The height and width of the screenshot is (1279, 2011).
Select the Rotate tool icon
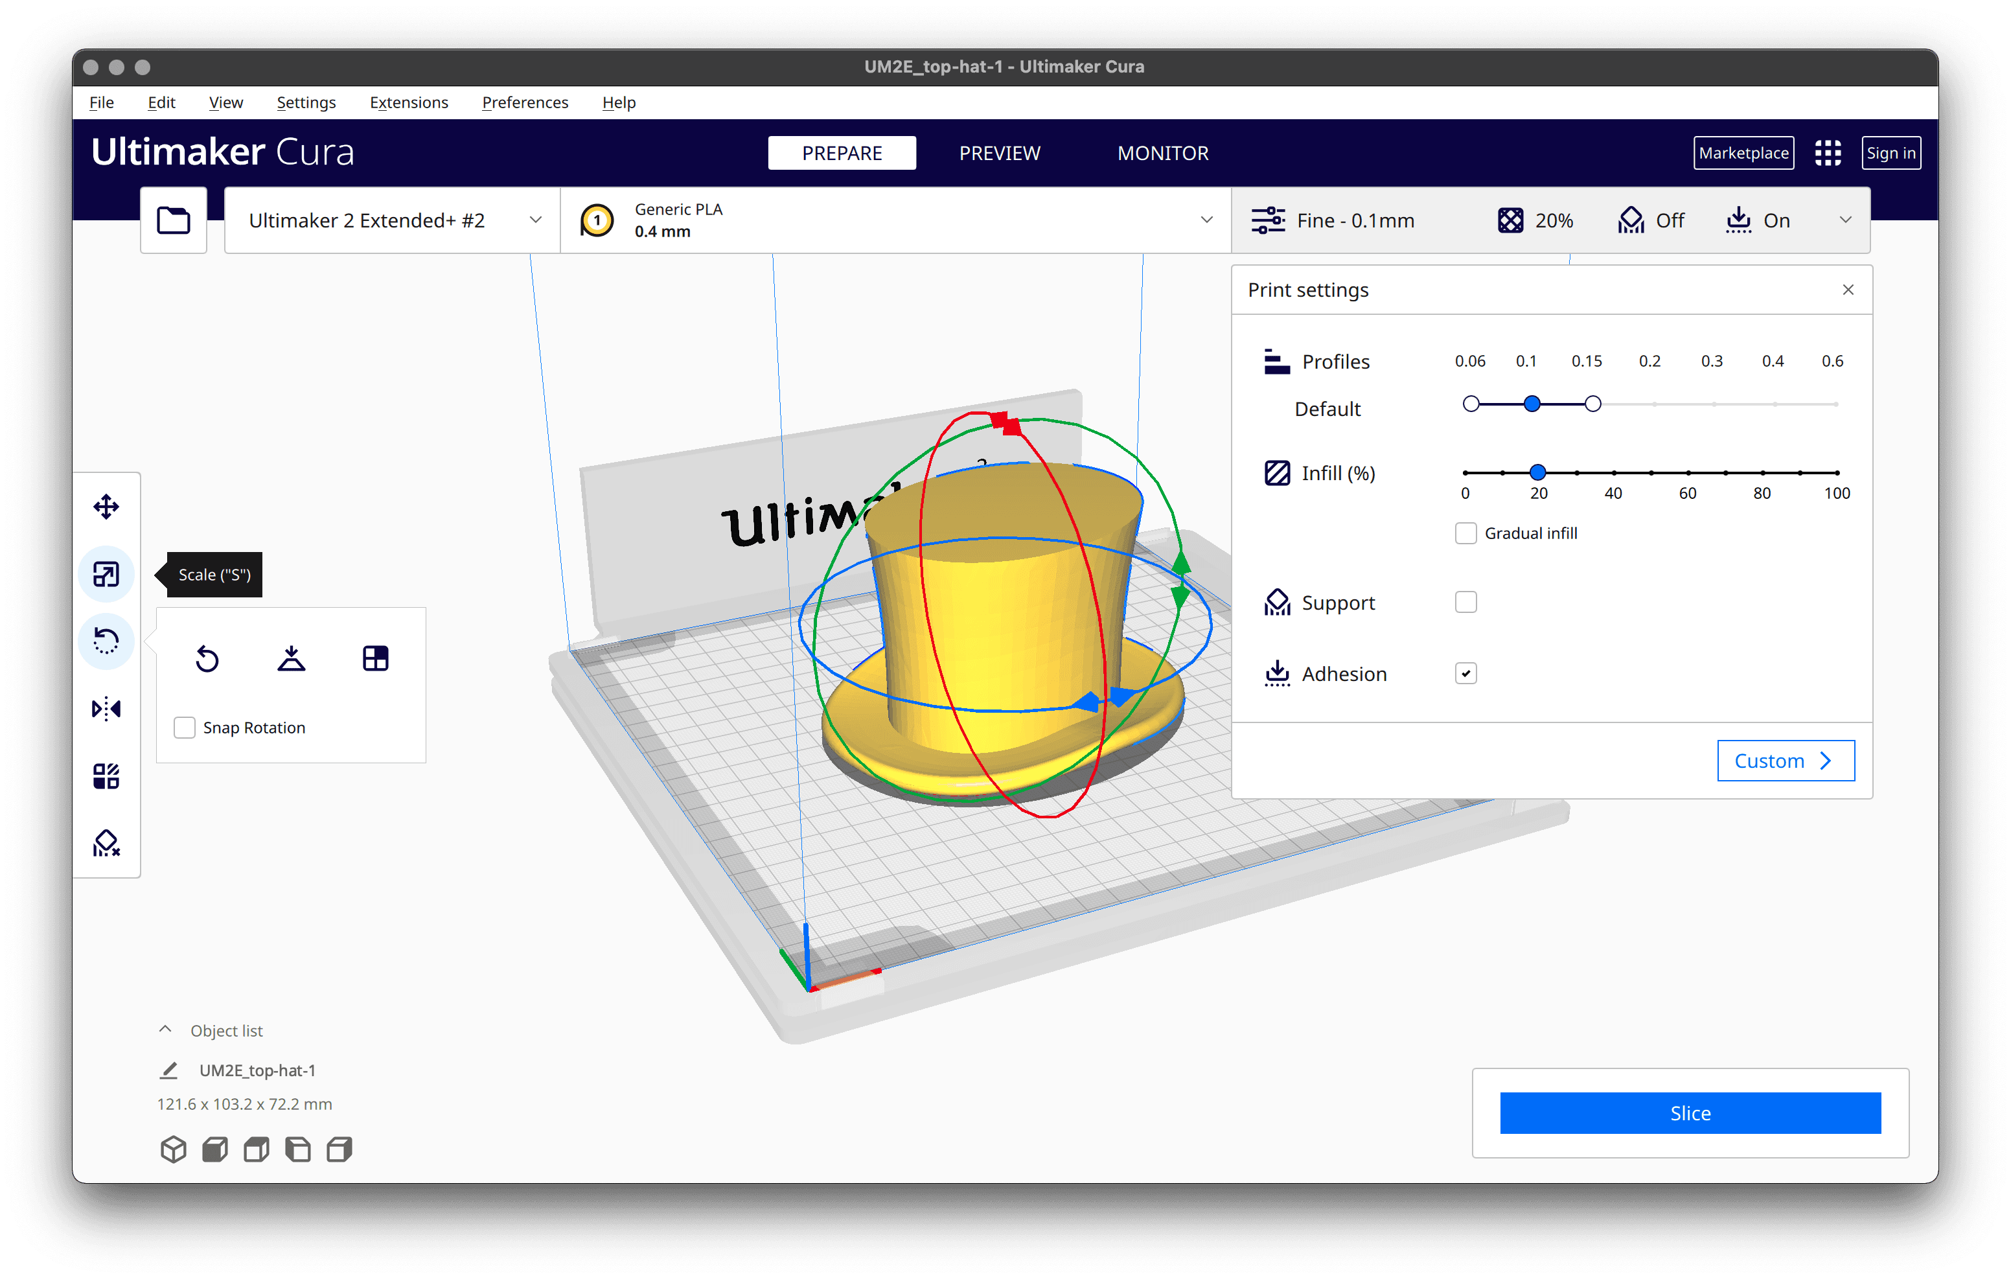[106, 641]
